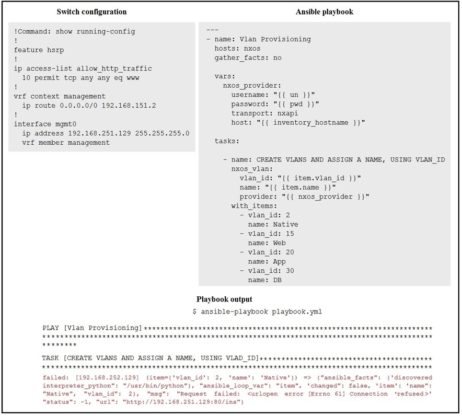Select the 'interface mgmt0' line
462x416 pixels.
pos(45,124)
